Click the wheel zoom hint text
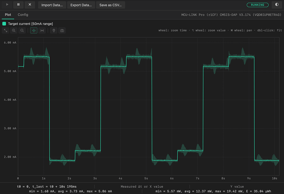 pyautogui.click(x=220, y=30)
